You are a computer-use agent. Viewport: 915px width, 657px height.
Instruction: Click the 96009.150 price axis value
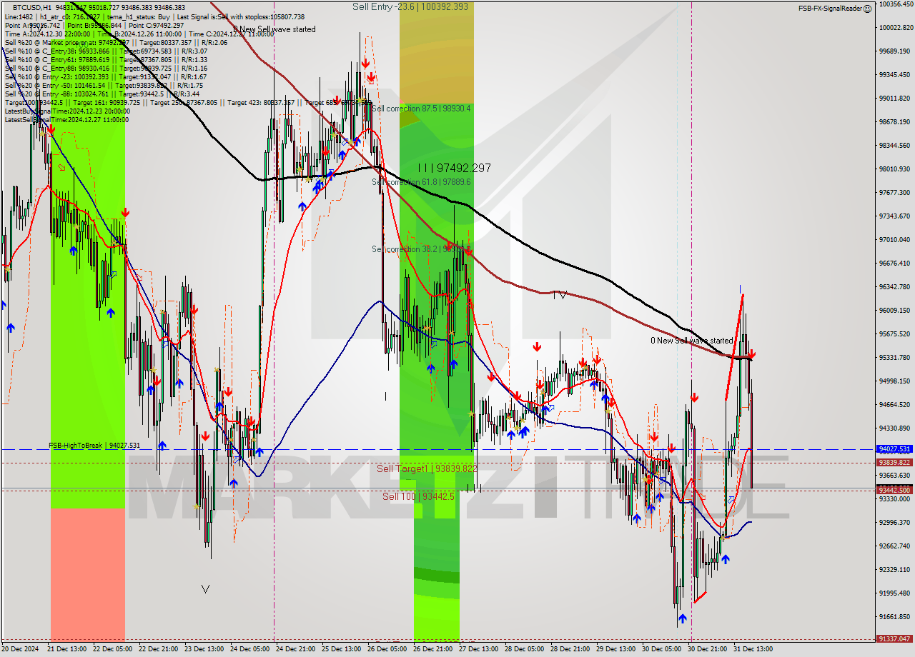895,310
